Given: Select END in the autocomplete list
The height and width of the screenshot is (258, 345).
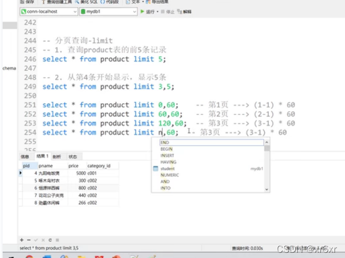Looking at the screenshot, I should coord(212,143).
